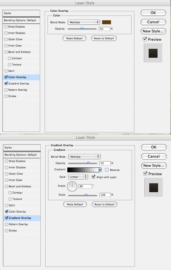Viewport: 171px width, 270px height.
Task: Check Texture in the bottom dialog
Action: [x=10, y=199]
